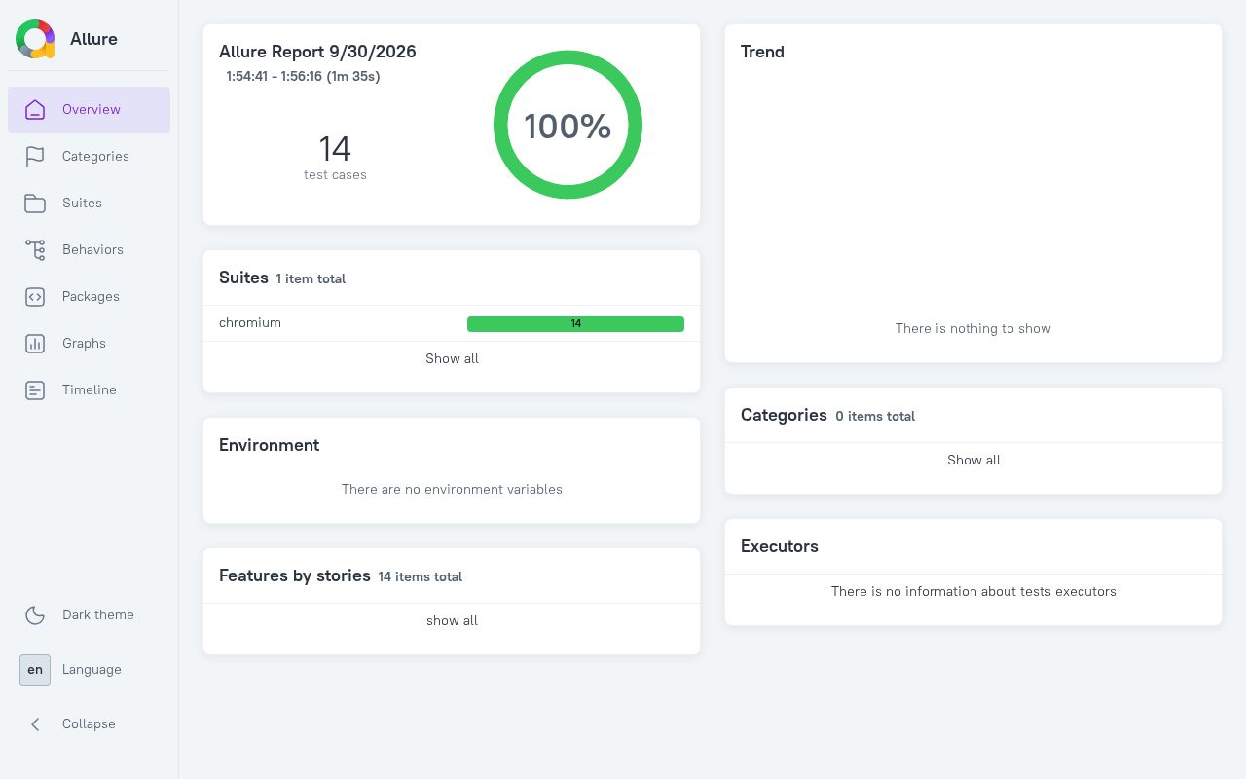This screenshot has height=779, width=1246.
Task: Toggle Dark theme label
Action: click(98, 614)
